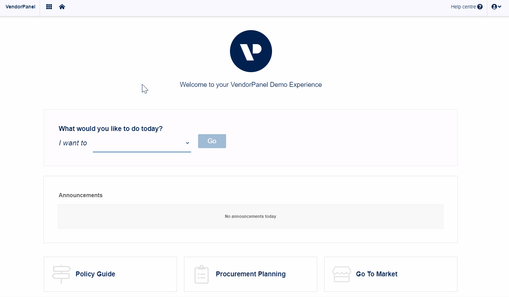Click the 'No announcements today' text
The image size is (509, 297).
251,216
